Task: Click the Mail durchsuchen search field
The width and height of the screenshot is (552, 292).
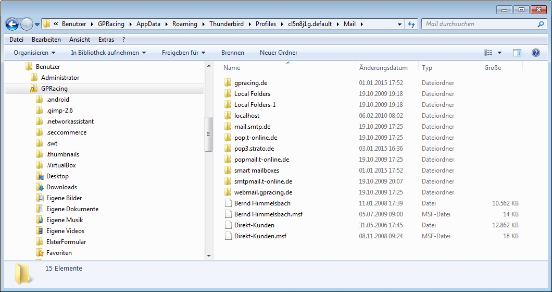Action: [479, 24]
